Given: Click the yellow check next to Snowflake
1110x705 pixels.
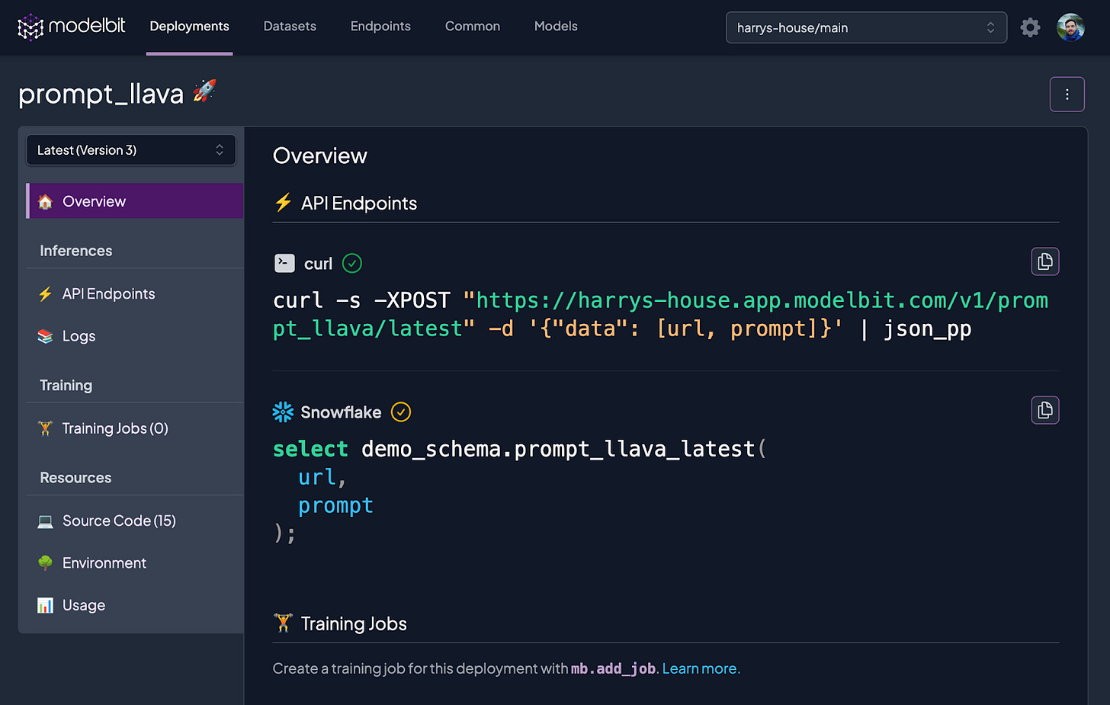Looking at the screenshot, I should pos(401,412).
